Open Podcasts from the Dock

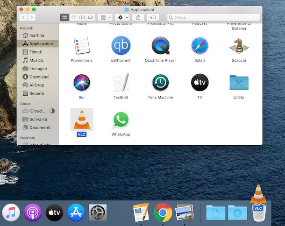[x=33, y=212]
